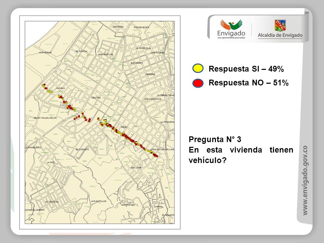The image size is (324, 243).
Task: Click the EL DORADO map label
Action: tap(82, 149)
